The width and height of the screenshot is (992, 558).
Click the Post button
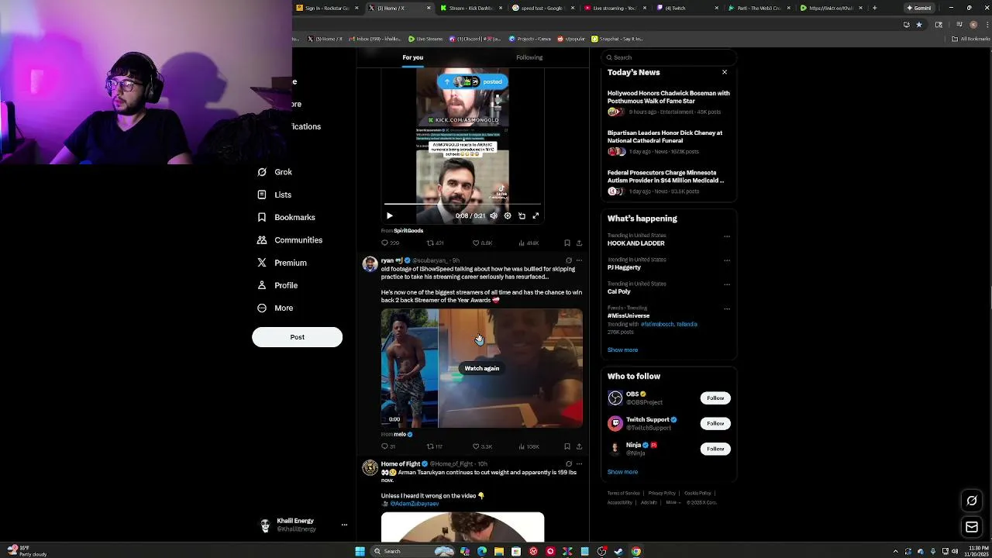click(x=297, y=337)
